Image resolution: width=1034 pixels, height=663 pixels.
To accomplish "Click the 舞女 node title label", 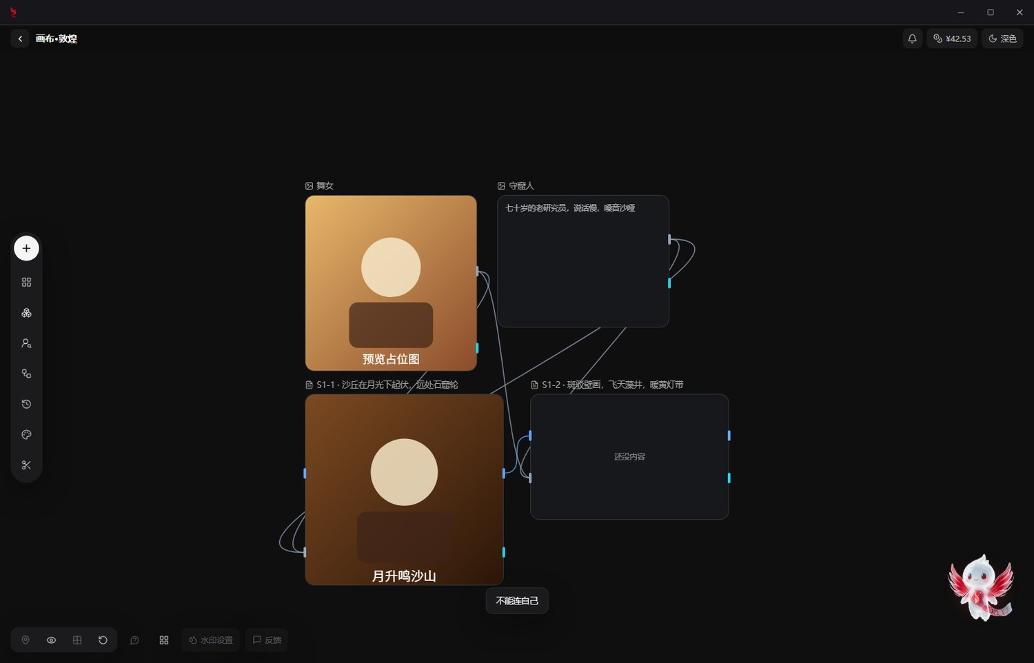I will tap(320, 186).
